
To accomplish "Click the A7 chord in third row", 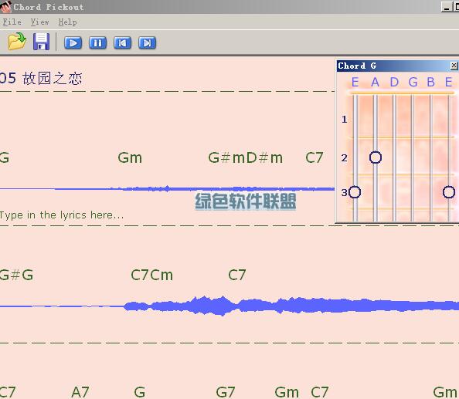I will (80, 392).
